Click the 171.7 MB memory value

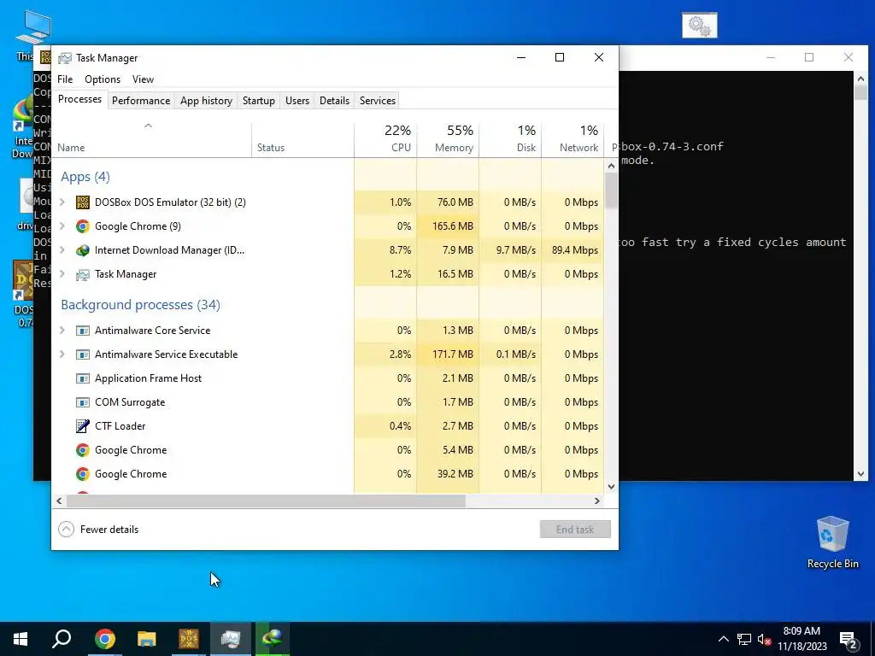(x=453, y=354)
